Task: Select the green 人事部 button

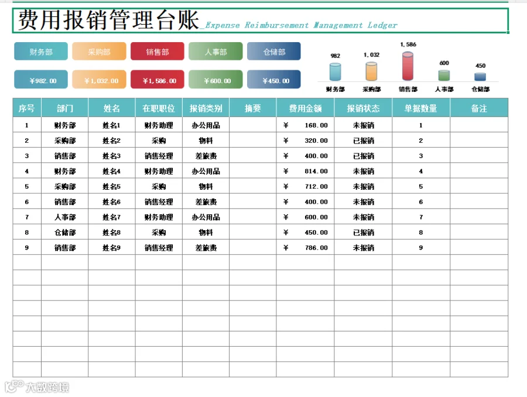Action: [x=215, y=52]
